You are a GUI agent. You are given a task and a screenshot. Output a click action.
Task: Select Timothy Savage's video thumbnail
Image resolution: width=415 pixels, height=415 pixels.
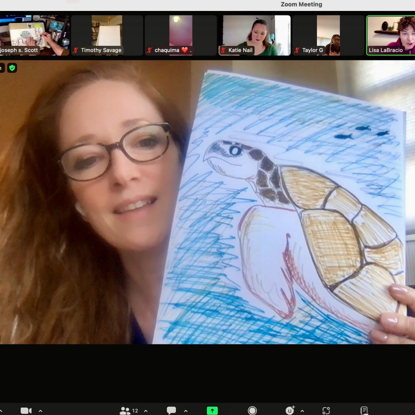(x=107, y=35)
